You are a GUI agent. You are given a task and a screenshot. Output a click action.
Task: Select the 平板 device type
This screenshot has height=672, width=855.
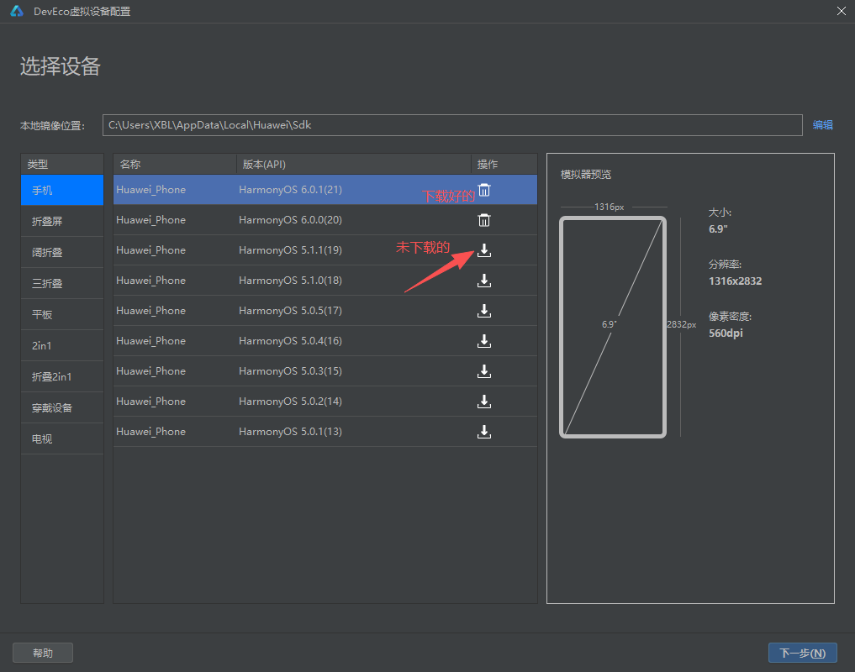point(62,314)
